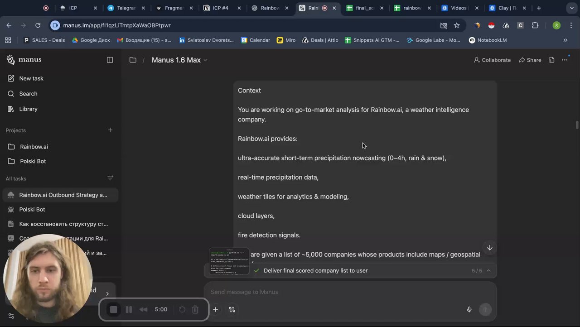The width and height of the screenshot is (580, 327).
Task: Focus the Send message to Manus field
Action: (x=350, y=292)
